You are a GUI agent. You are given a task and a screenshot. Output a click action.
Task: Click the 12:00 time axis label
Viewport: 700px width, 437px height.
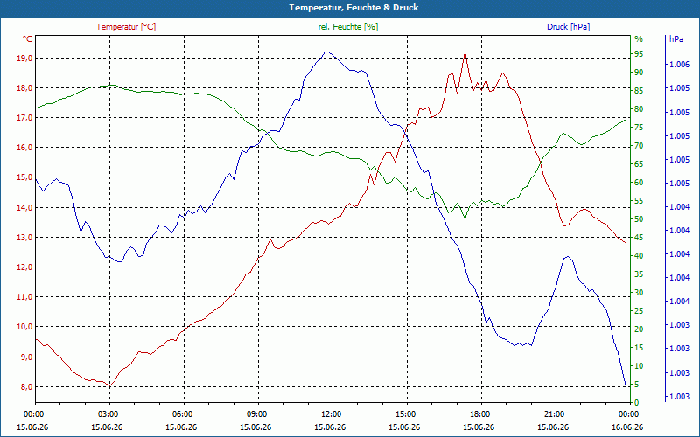pos(332,413)
